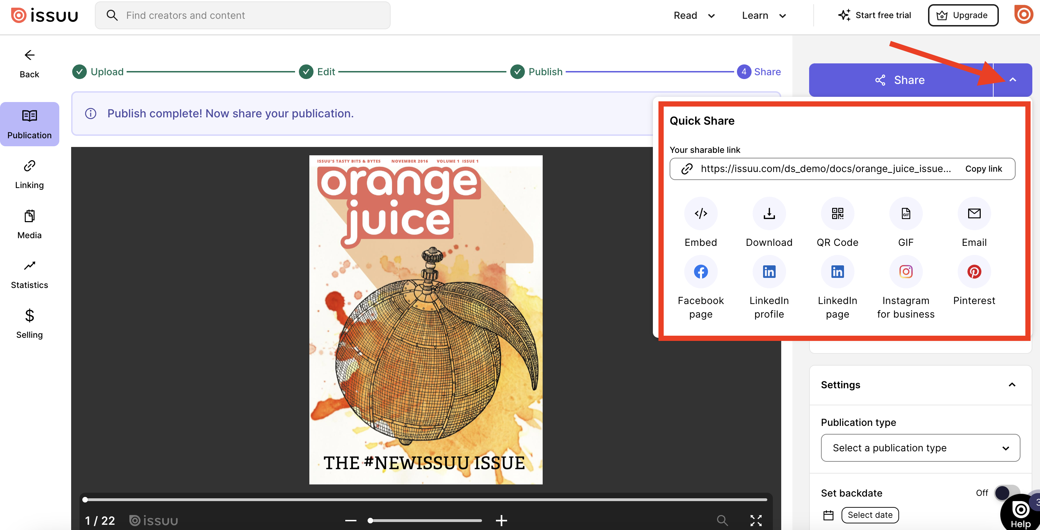Switch to the Linking section
1040x530 pixels.
click(29, 173)
